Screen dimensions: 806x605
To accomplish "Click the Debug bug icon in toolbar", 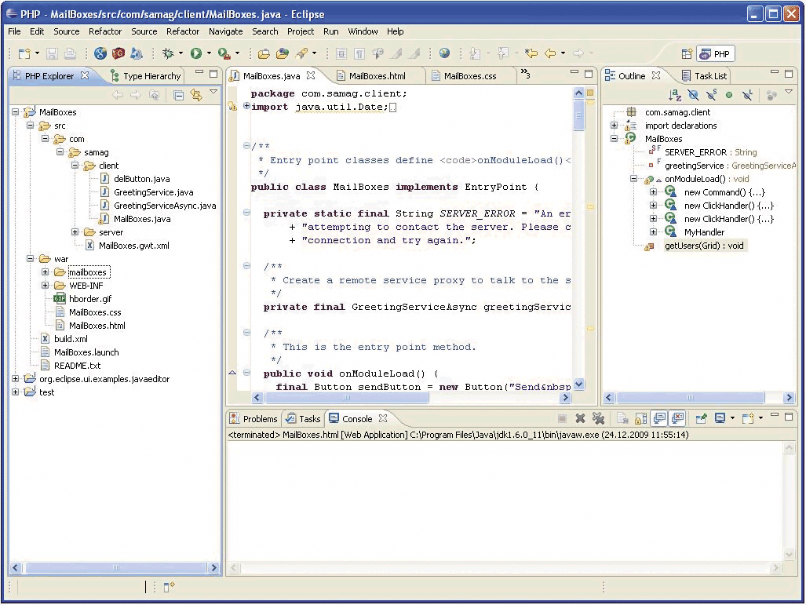I will 168,53.
